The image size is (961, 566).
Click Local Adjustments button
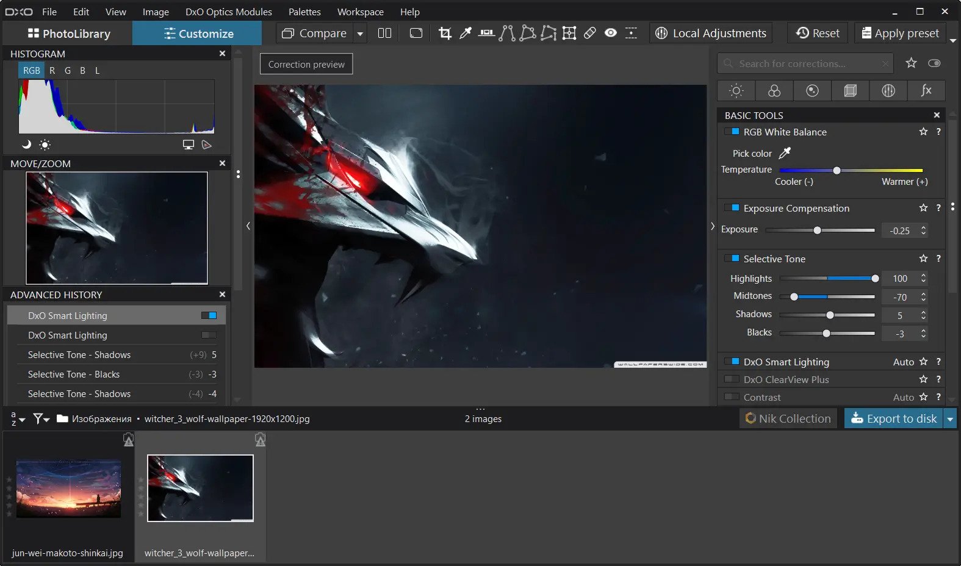711,33
